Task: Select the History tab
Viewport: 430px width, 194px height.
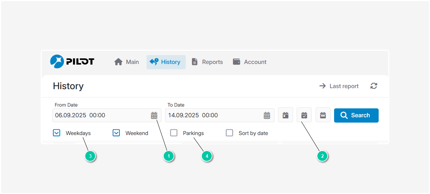Action: pyautogui.click(x=166, y=62)
